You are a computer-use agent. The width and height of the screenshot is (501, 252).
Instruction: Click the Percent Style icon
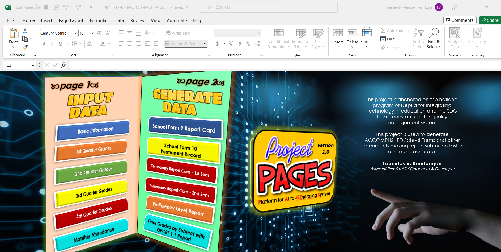(x=231, y=44)
